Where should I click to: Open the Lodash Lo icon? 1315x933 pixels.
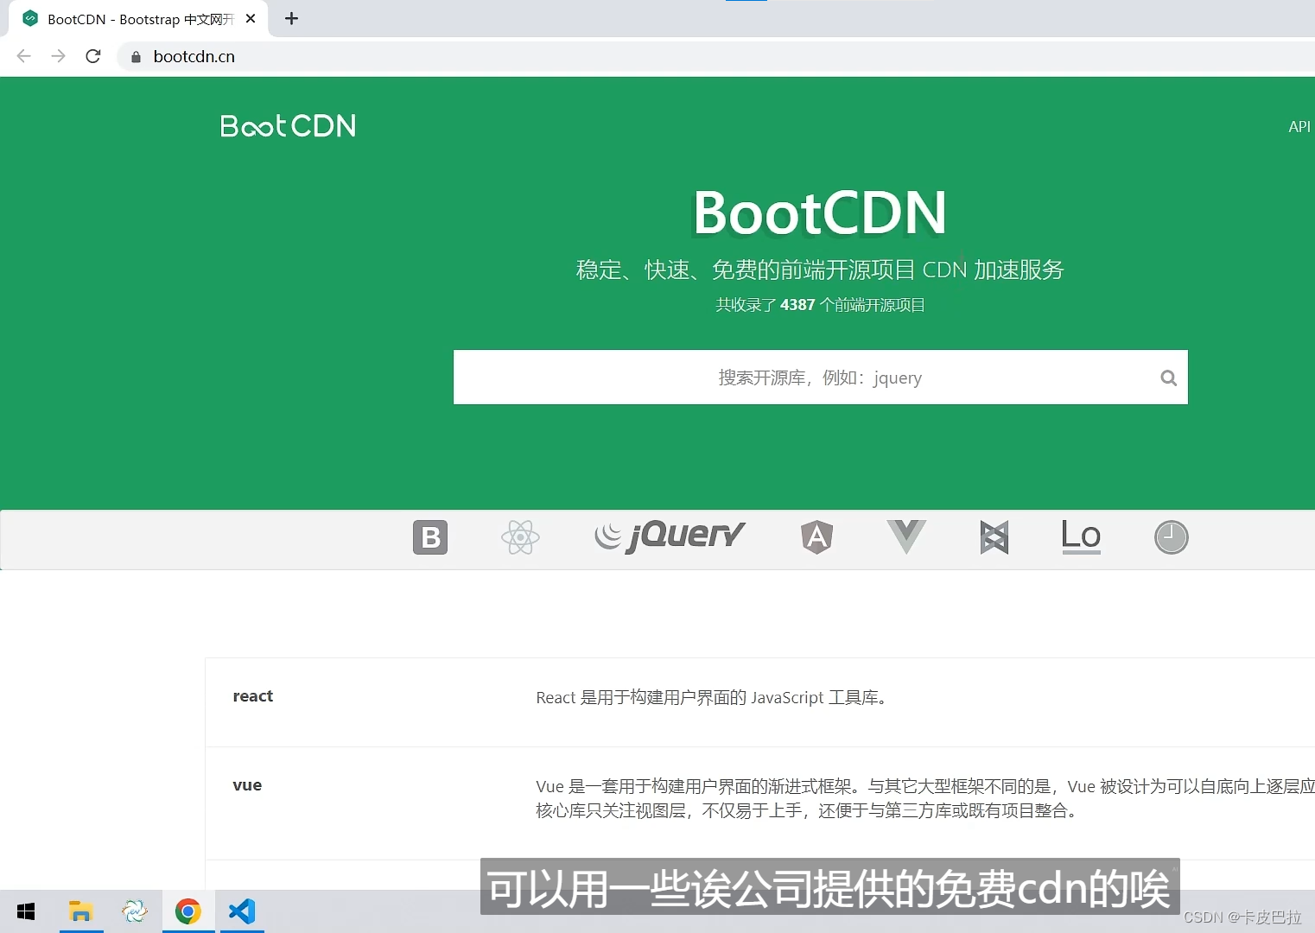[1081, 536]
